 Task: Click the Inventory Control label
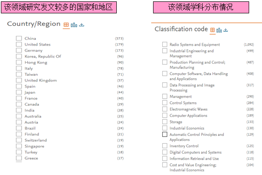(184, 146)
